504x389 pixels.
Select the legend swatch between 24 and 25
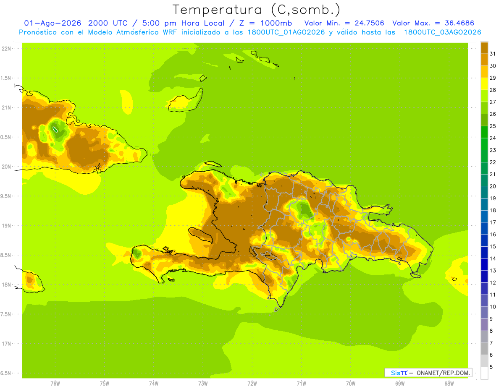(x=484, y=132)
